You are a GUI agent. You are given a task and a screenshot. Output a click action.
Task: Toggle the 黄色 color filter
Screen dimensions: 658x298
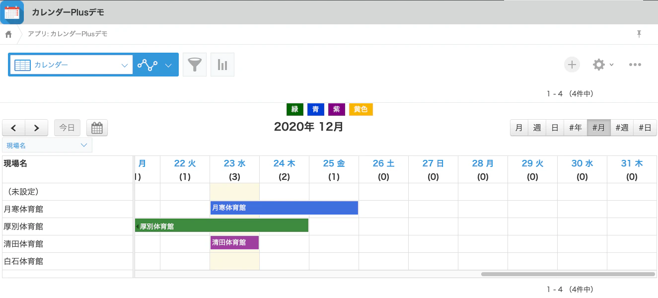pos(361,109)
